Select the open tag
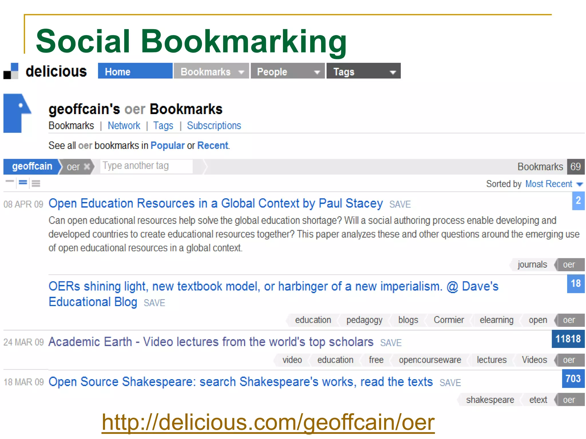The height and width of the screenshot is (439, 586). click(538, 320)
